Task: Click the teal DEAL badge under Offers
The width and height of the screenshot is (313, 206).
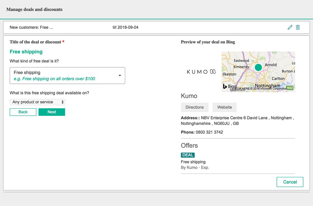Action: pyautogui.click(x=187, y=155)
